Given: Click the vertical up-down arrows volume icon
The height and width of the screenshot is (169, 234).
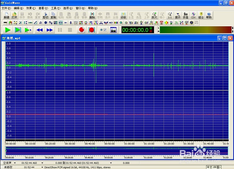Looking at the screenshot, I should pyautogui.click(x=71, y=23).
